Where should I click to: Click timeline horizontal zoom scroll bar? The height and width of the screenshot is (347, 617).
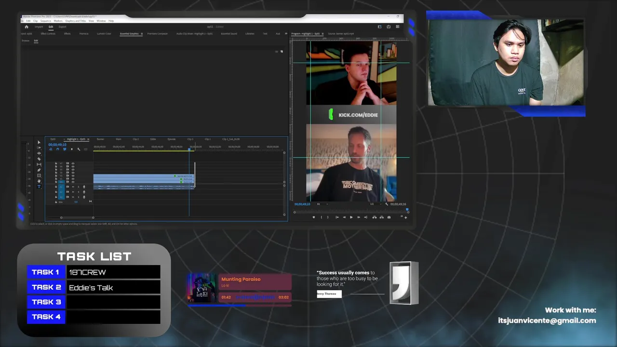pos(77,218)
